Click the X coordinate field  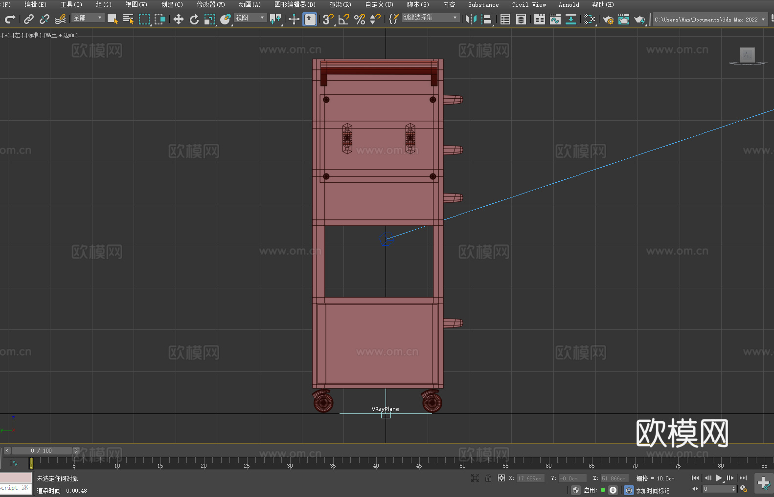click(531, 478)
